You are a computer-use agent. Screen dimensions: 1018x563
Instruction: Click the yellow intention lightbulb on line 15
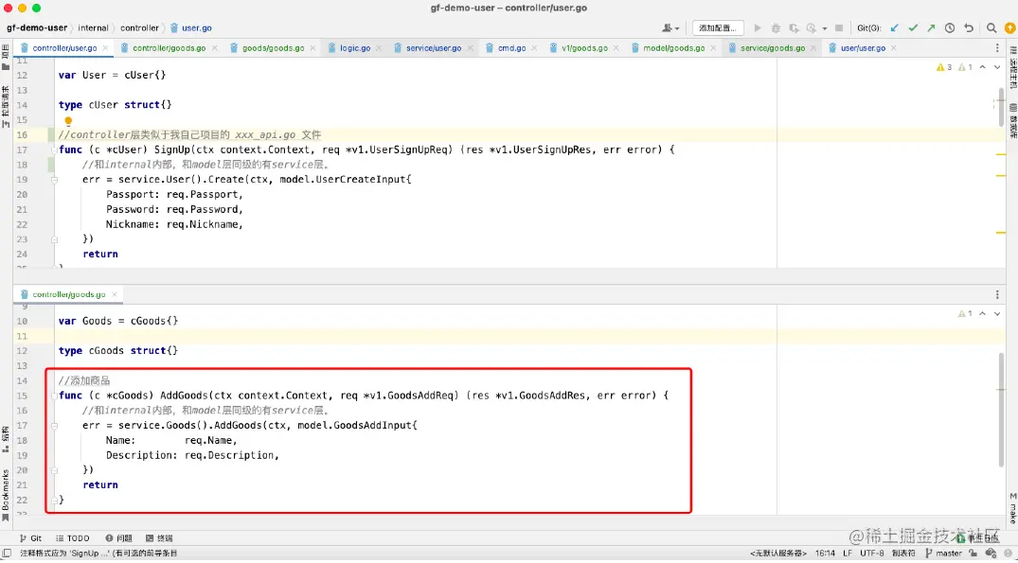[x=68, y=121]
